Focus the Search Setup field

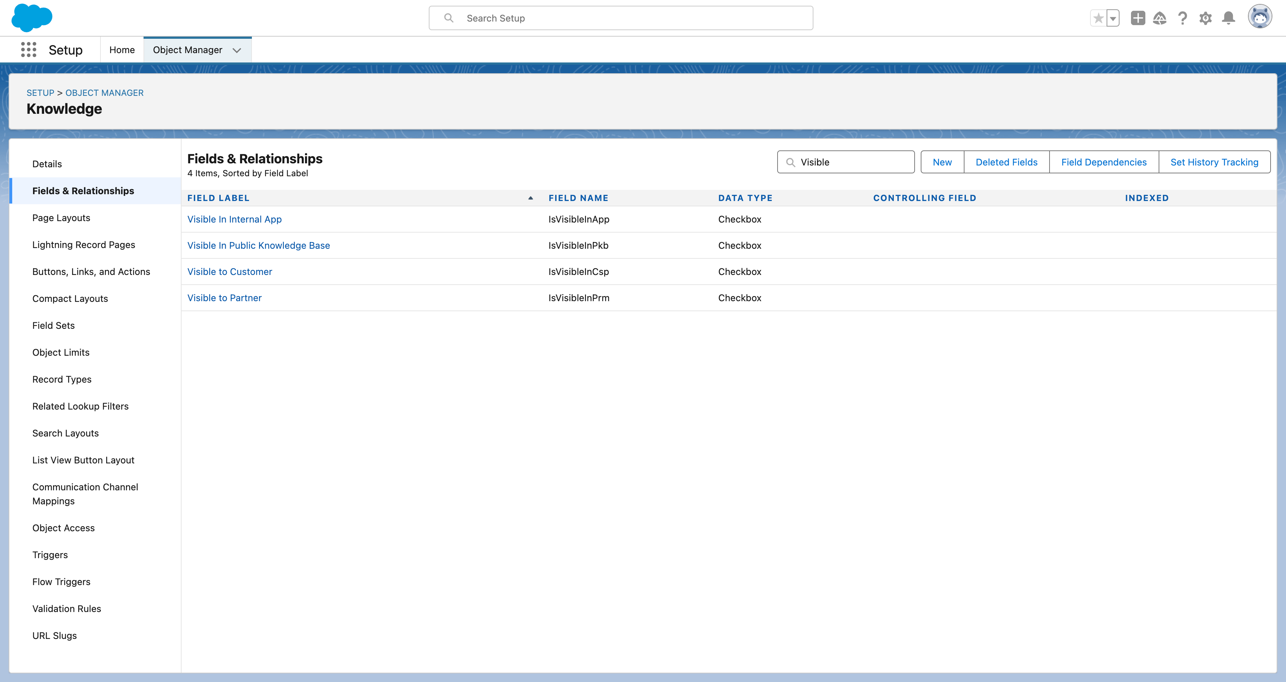(620, 18)
